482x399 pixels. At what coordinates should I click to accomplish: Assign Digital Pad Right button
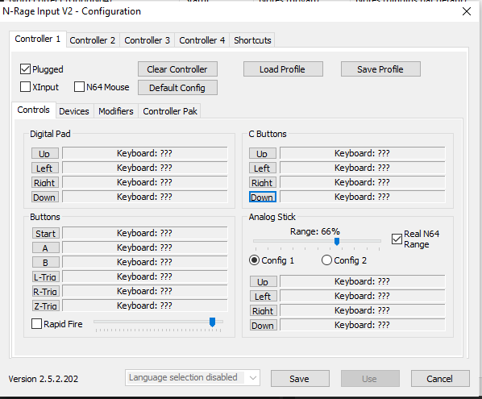(x=45, y=182)
